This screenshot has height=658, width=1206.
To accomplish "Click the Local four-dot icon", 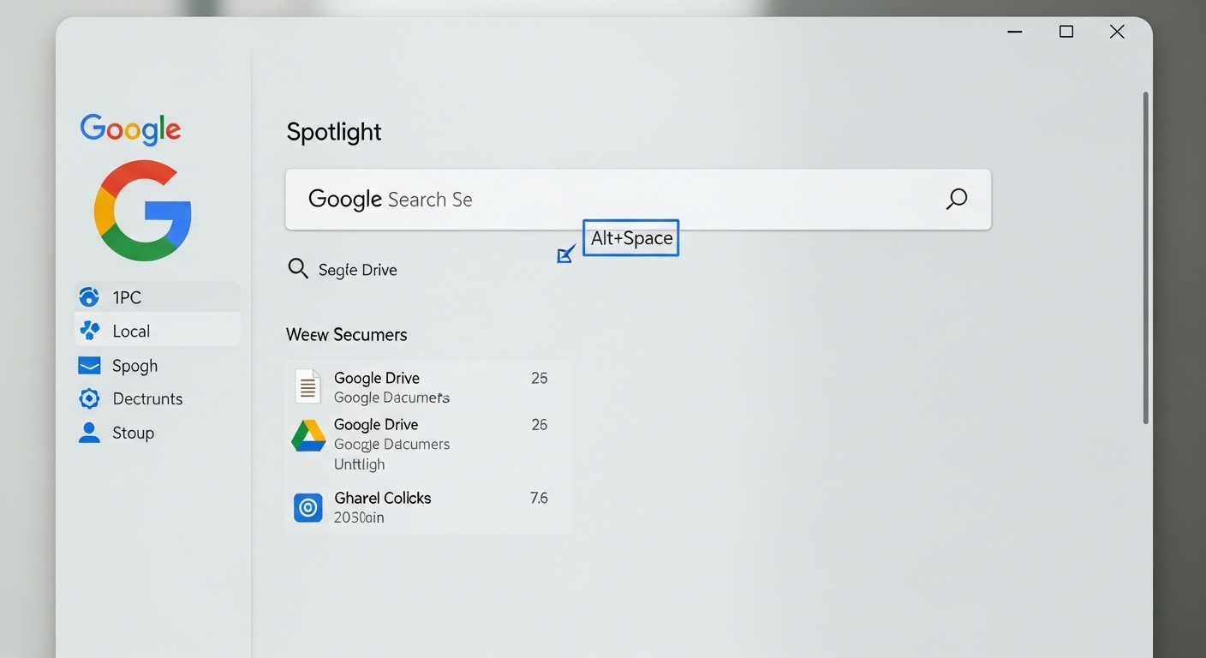I will [89, 331].
